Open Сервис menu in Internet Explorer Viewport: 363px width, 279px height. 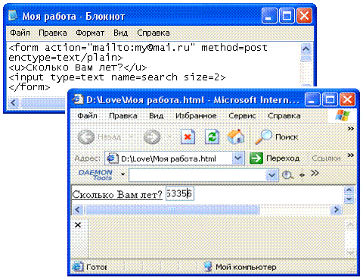tap(242, 116)
